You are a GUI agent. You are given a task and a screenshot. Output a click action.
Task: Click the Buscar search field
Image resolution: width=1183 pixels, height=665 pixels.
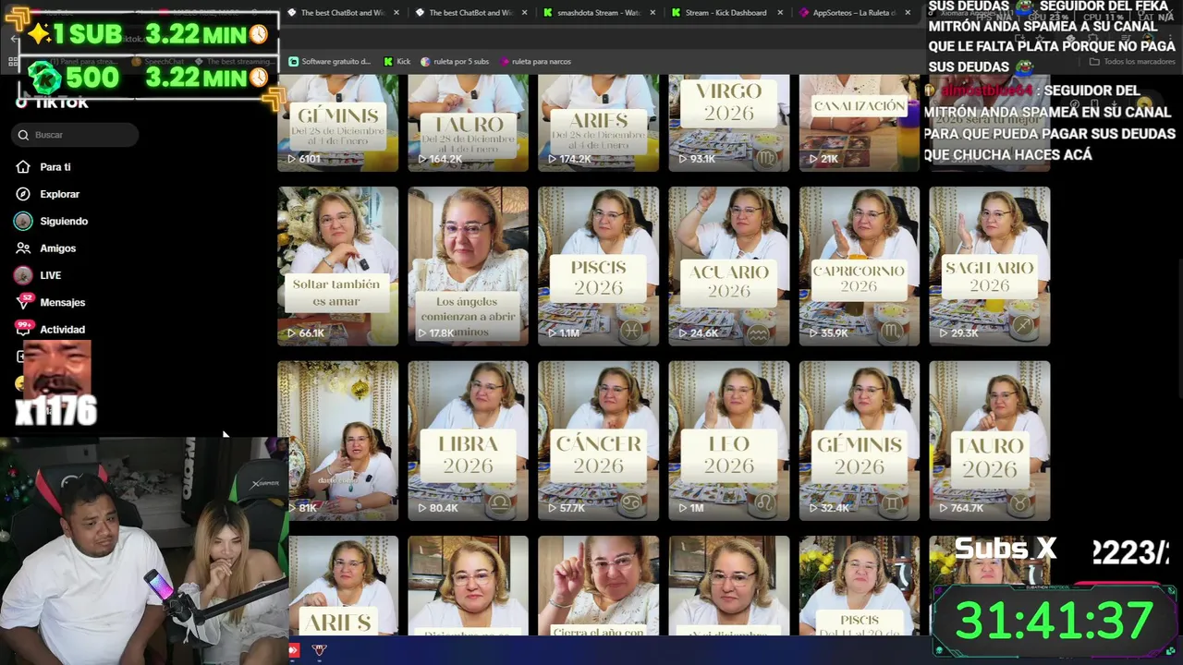tap(76, 135)
